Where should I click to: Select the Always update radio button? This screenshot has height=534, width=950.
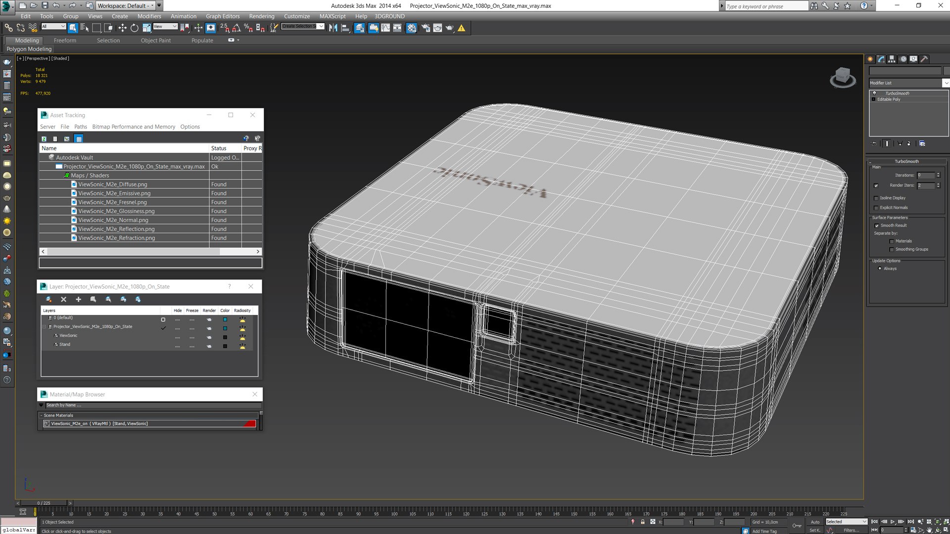click(880, 268)
